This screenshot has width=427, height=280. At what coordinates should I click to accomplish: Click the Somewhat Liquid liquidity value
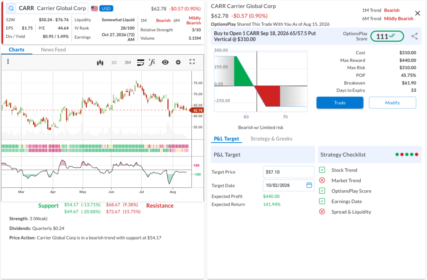(118, 20)
